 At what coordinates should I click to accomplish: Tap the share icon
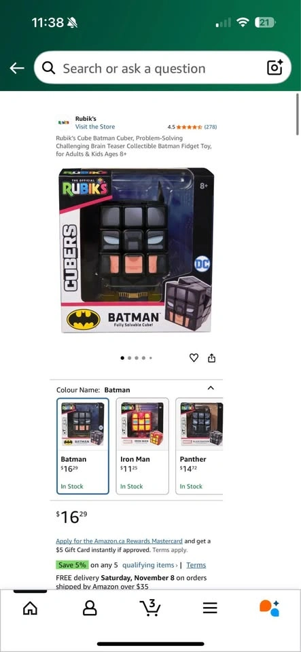(211, 358)
